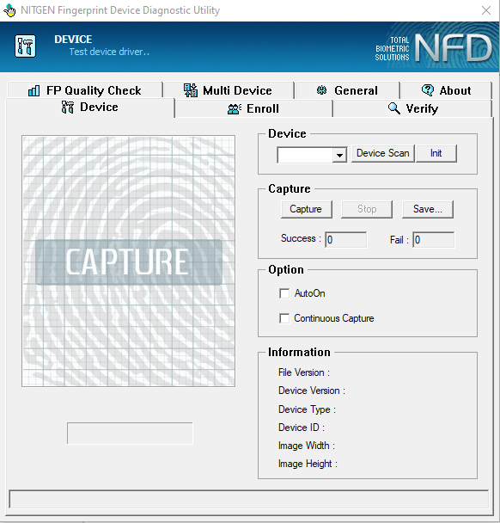The image size is (500, 523).
Task: Click the gear icon on General tab
Action: click(321, 90)
